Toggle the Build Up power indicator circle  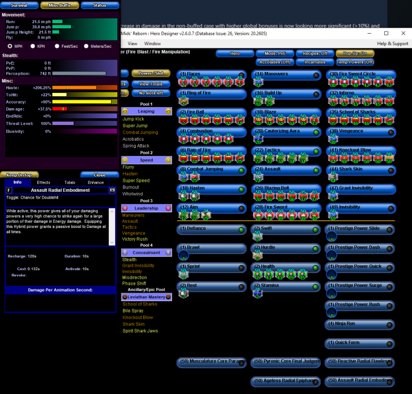(316, 95)
